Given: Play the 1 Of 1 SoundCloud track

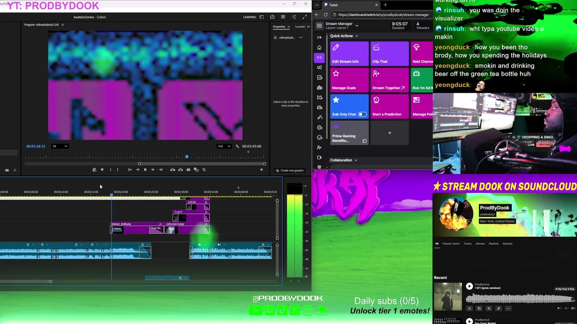Looking at the screenshot, I should [x=469, y=286].
